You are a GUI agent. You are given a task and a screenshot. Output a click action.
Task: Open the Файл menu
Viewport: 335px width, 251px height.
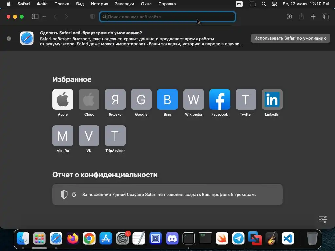coord(42,4)
